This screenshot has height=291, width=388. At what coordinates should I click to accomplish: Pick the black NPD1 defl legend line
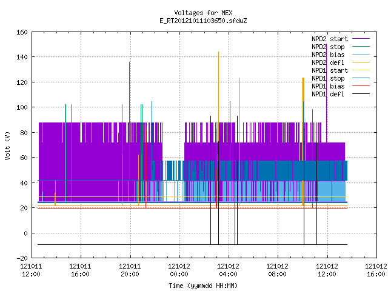[361, 94]
